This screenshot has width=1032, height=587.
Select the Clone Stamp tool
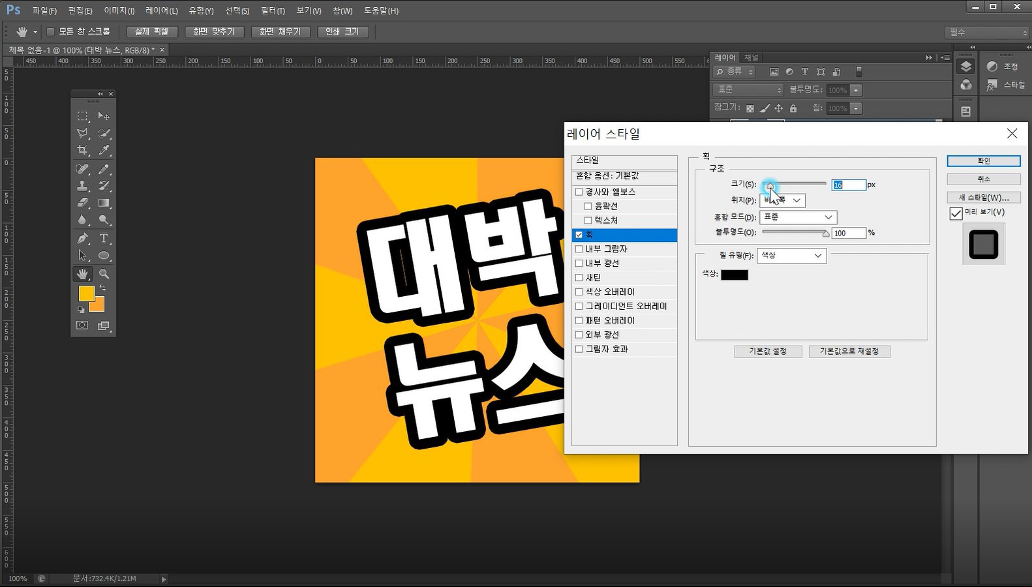point(82,186)
